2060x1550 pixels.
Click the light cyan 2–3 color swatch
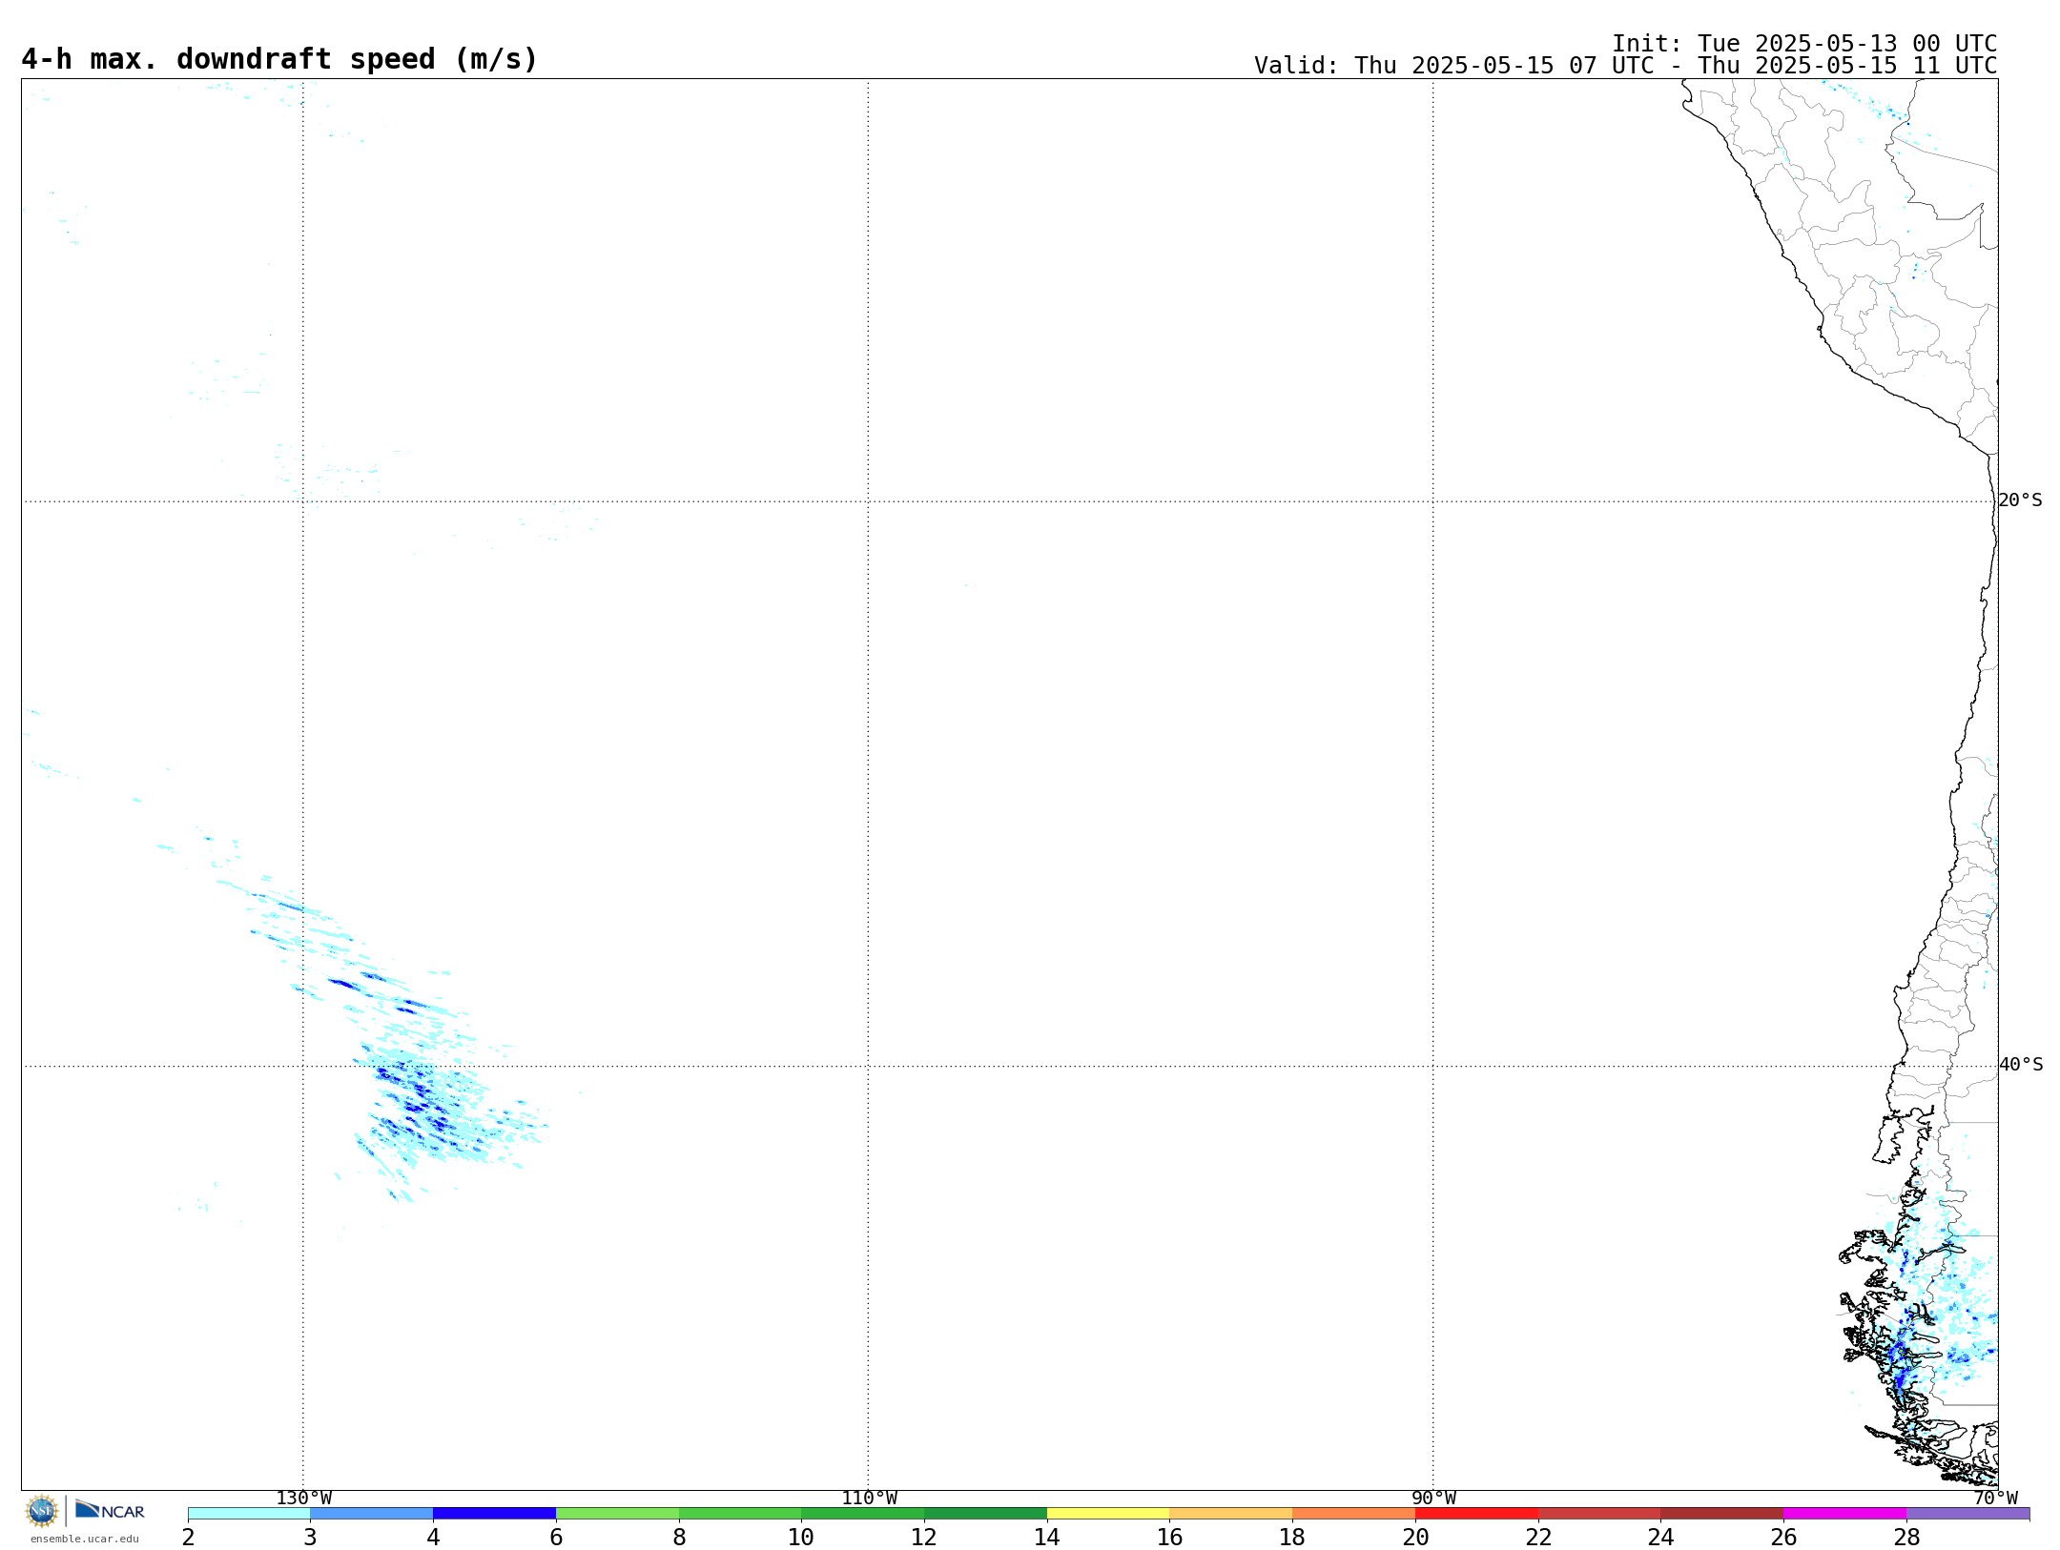(249, 1514)
